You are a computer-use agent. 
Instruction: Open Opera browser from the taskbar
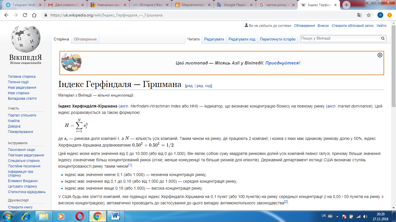tap(79, 216)
